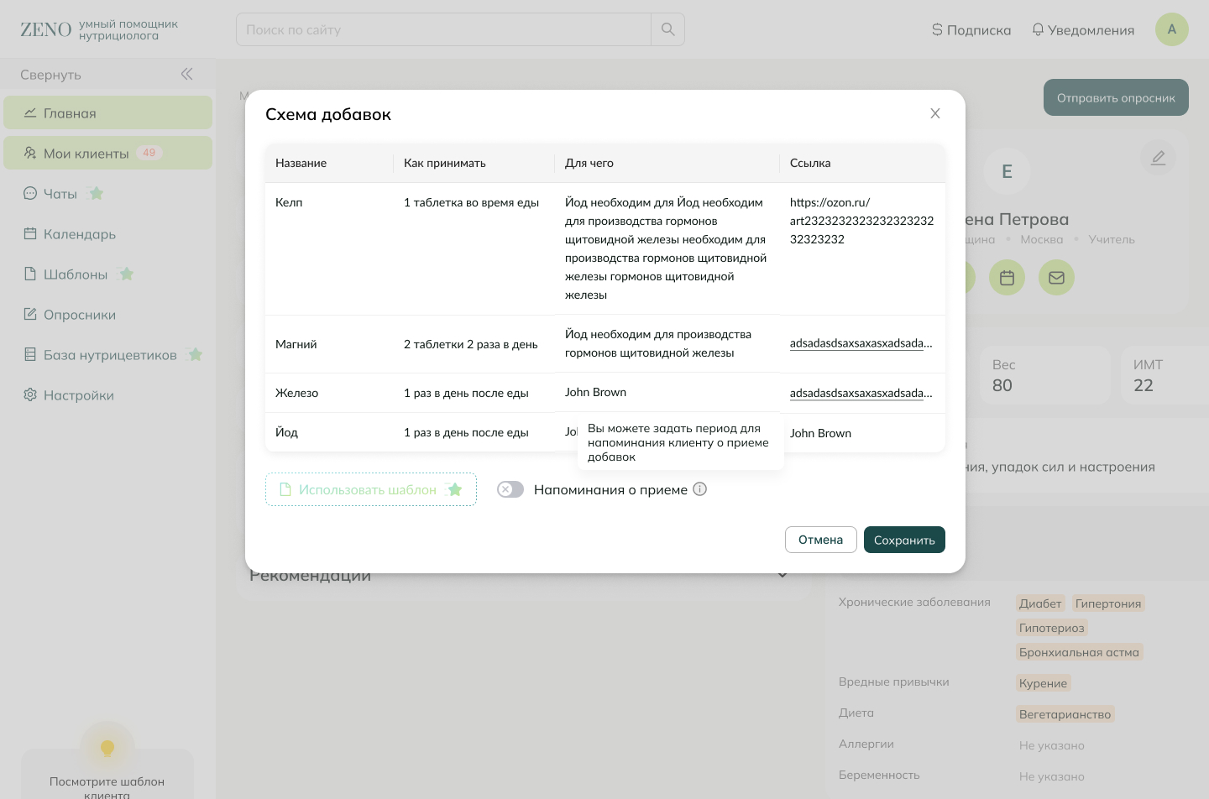Click Свернуть to collapse sidebar
This screenshot has width=1209, height=799.
(x=50, y=75)
